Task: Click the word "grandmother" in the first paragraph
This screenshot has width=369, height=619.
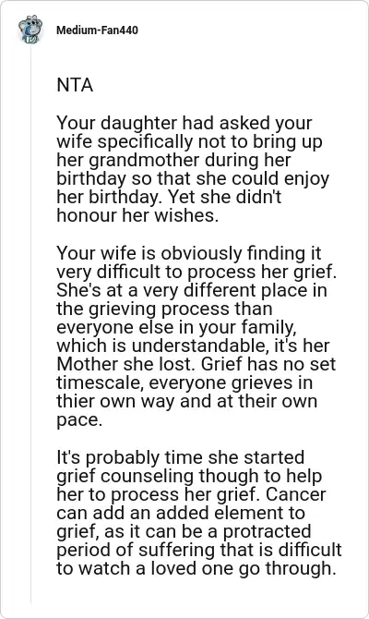Action: point(144,160)
